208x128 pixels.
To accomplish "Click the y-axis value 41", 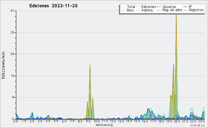I will (12, 11).
